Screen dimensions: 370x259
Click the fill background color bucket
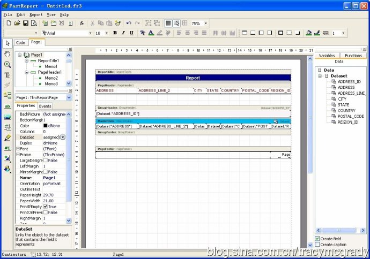(x=309, y=33)
